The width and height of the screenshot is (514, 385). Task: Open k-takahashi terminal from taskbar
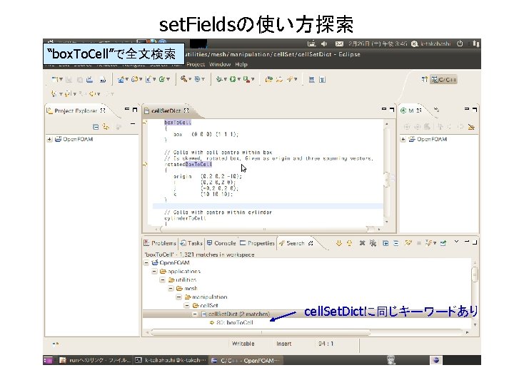pos(171,360)
